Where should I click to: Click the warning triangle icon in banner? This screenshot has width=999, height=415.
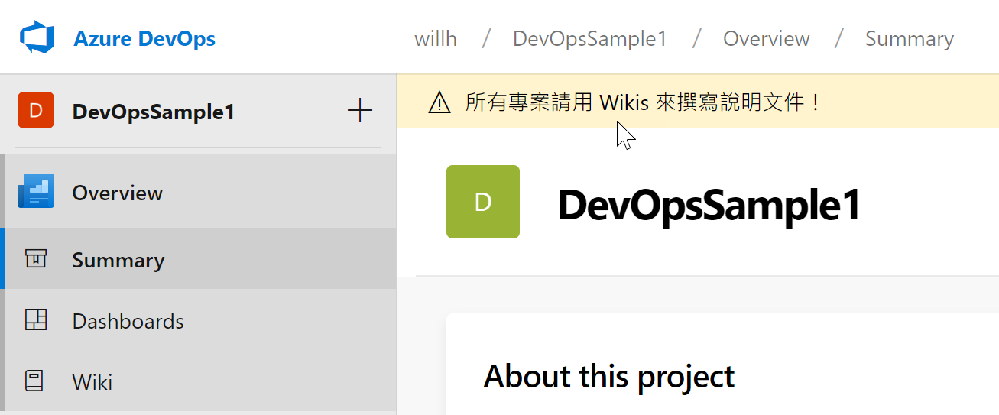(x=439, y=102)
